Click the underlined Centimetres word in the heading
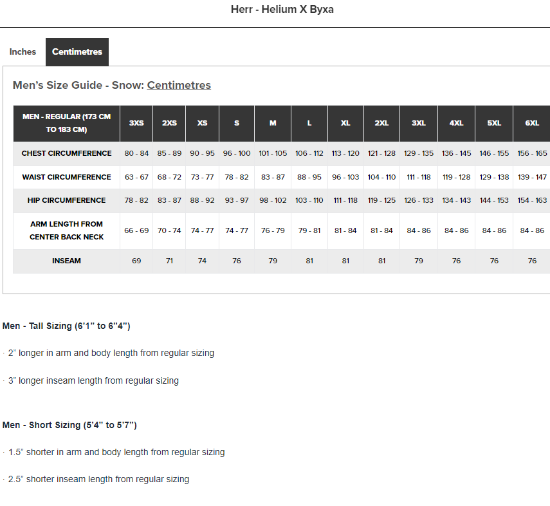The width and height of the screenshot is (550, 506). tap(179, 85)
